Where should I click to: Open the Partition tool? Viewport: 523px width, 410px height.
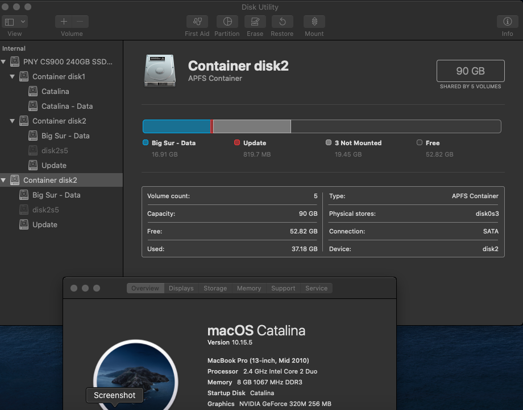click(227, 22)
